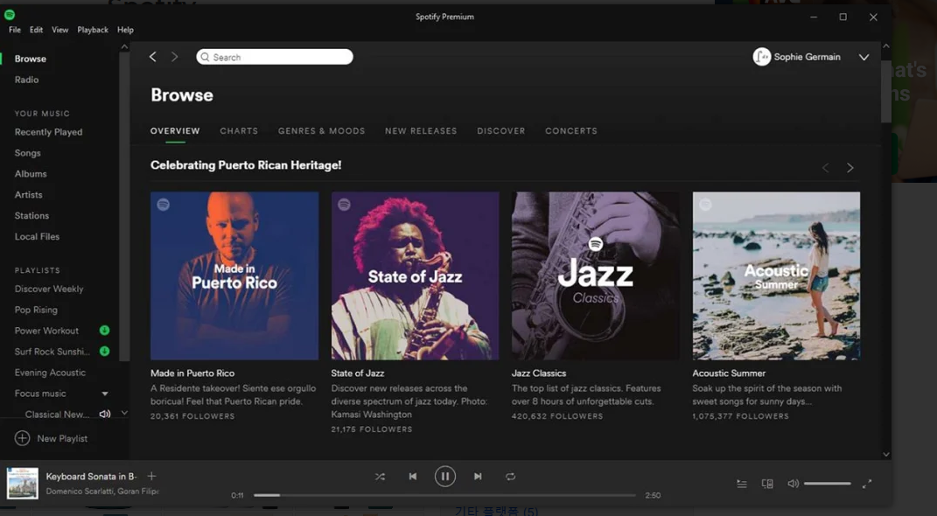Create a New Playlist label

[x=62, y=438]
